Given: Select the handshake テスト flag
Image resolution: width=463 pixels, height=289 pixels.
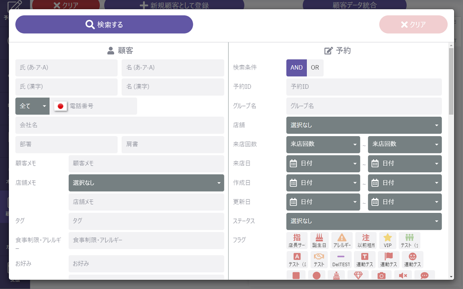Looking at the screenshot, I should tap(319, 259).
